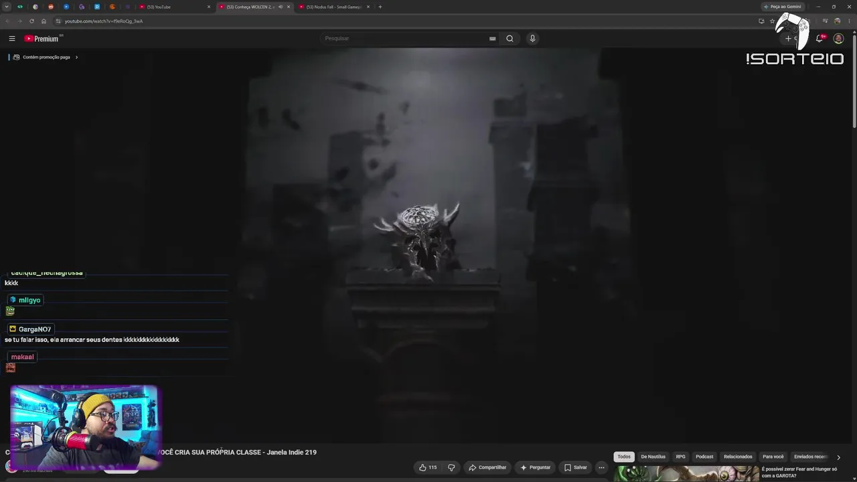Click the browser address bar URL

[x=104, y=21]
